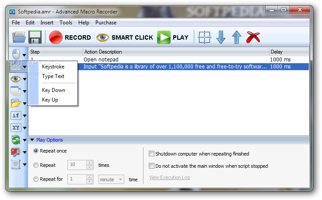Open dropdown arrow next to XY icon

click(24, 128)
